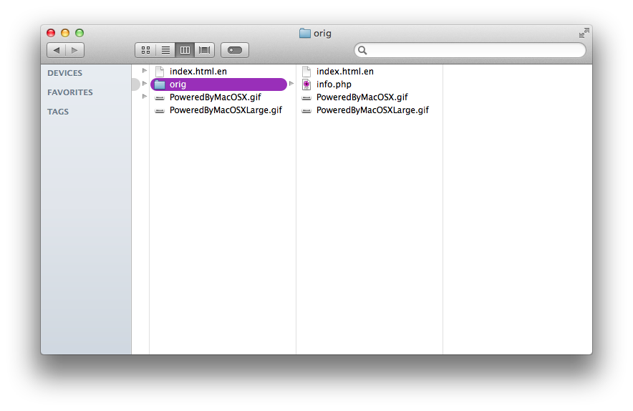Enter full screen with the top-right arrows

(584, 33)
